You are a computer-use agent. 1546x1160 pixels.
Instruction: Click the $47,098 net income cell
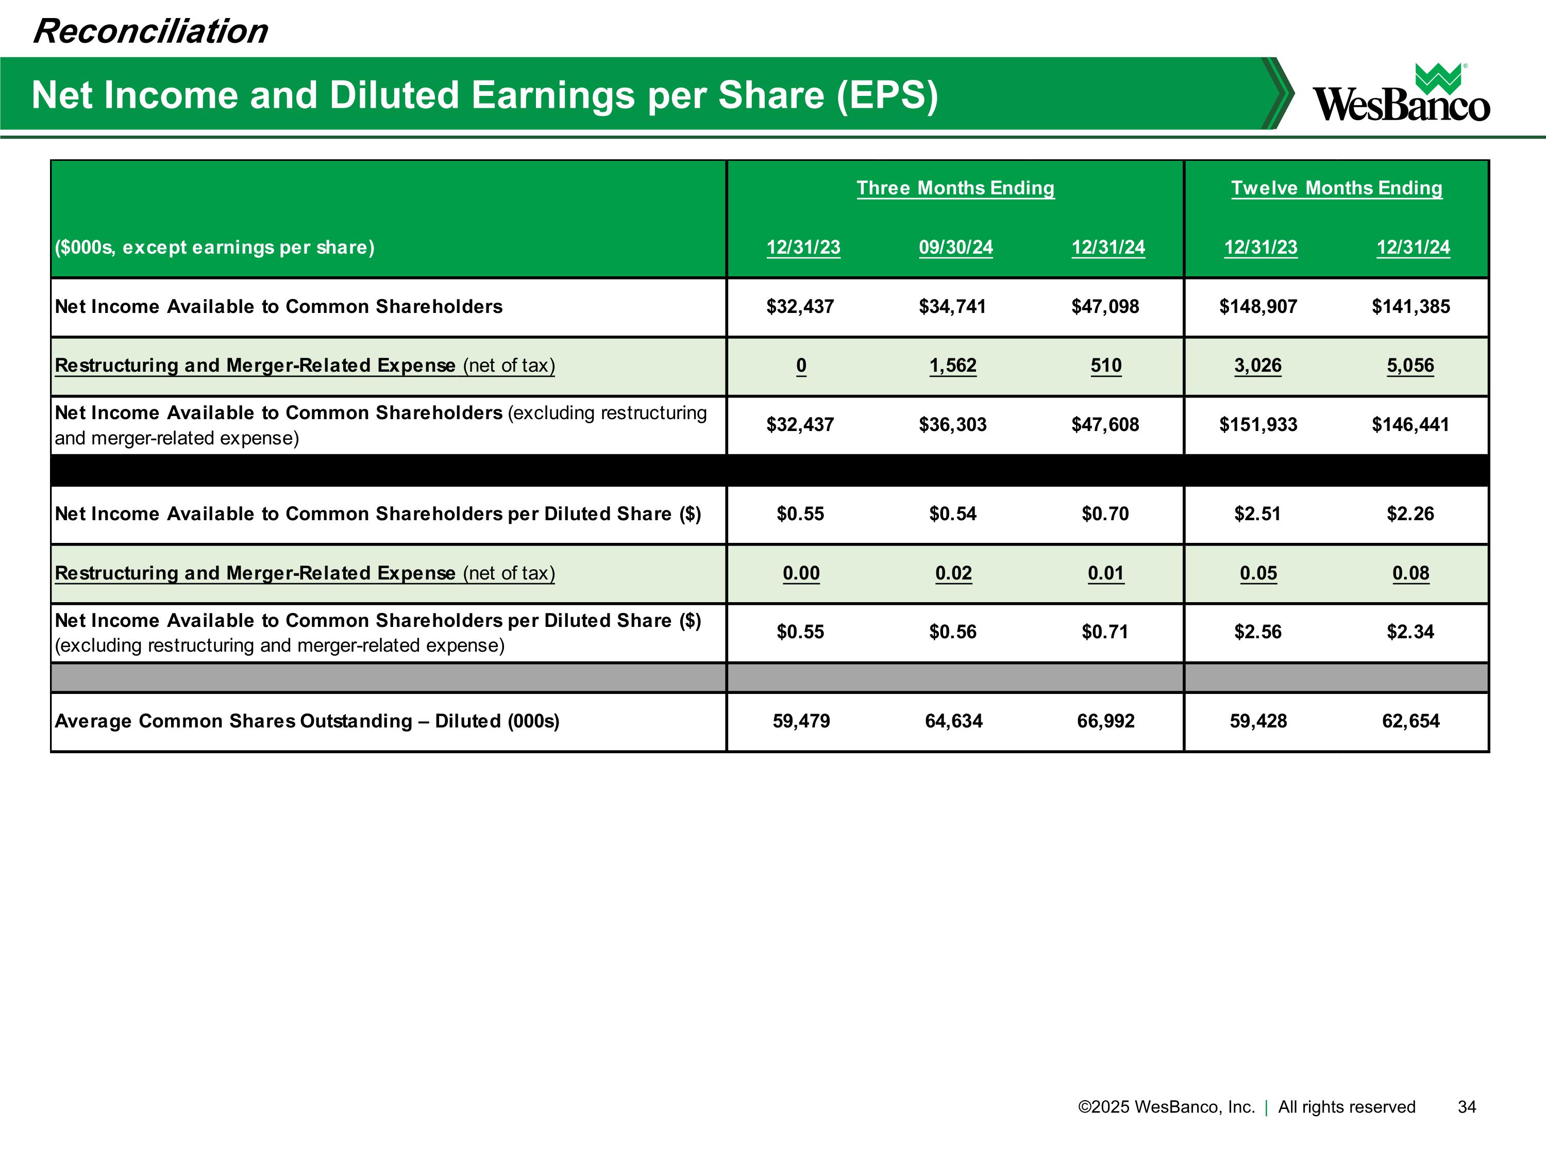point(1105,306)
